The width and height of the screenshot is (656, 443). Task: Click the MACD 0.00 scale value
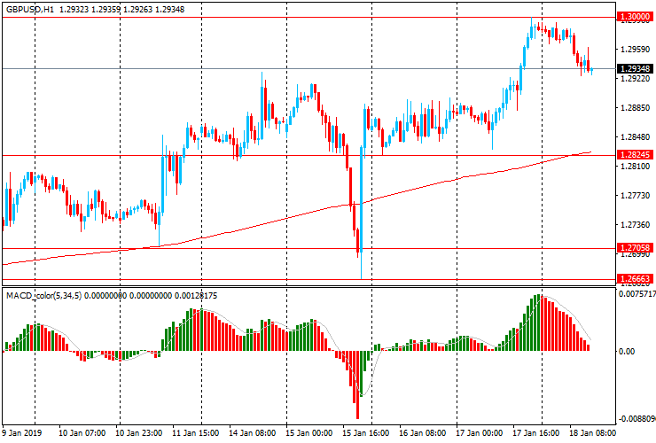[x=627, y=351]
